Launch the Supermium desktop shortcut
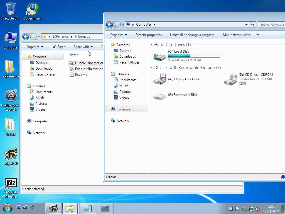Screen dimensions: 285x214 tap(32, 11)
